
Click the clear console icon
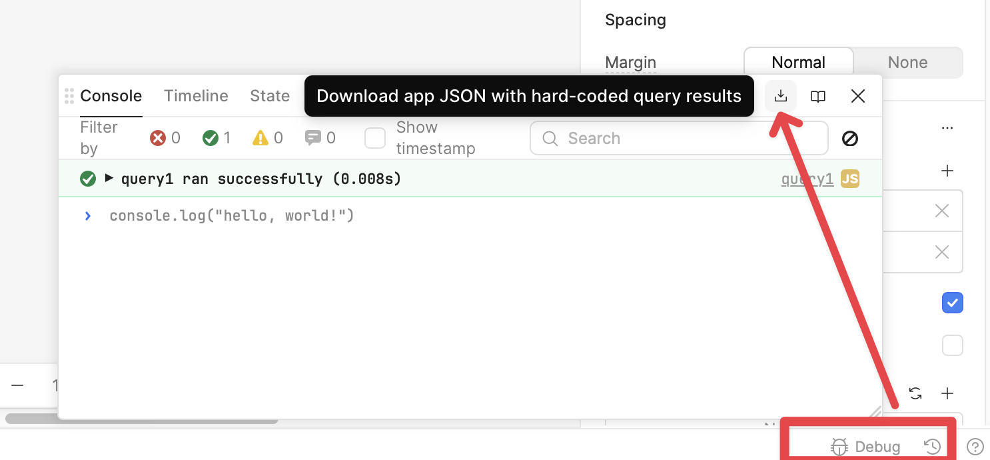850,139
